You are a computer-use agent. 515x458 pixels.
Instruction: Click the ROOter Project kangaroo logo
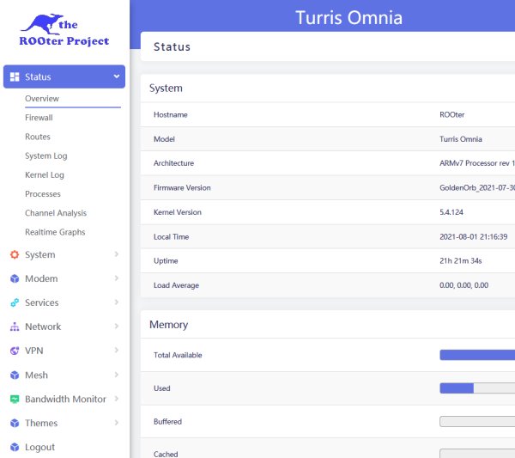[64, 29]
